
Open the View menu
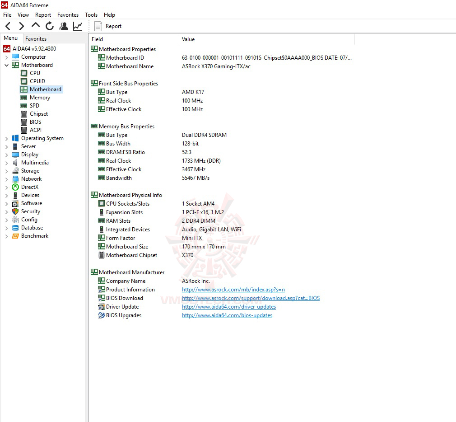coord(23,15)
